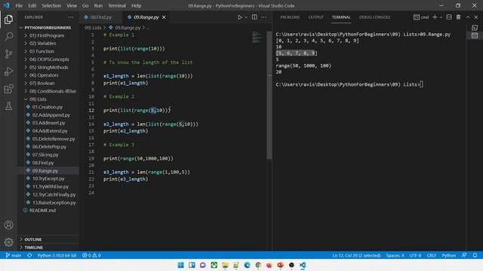Collapse the 09) Lists folder
483x271 pixels.
coord(38,99)
